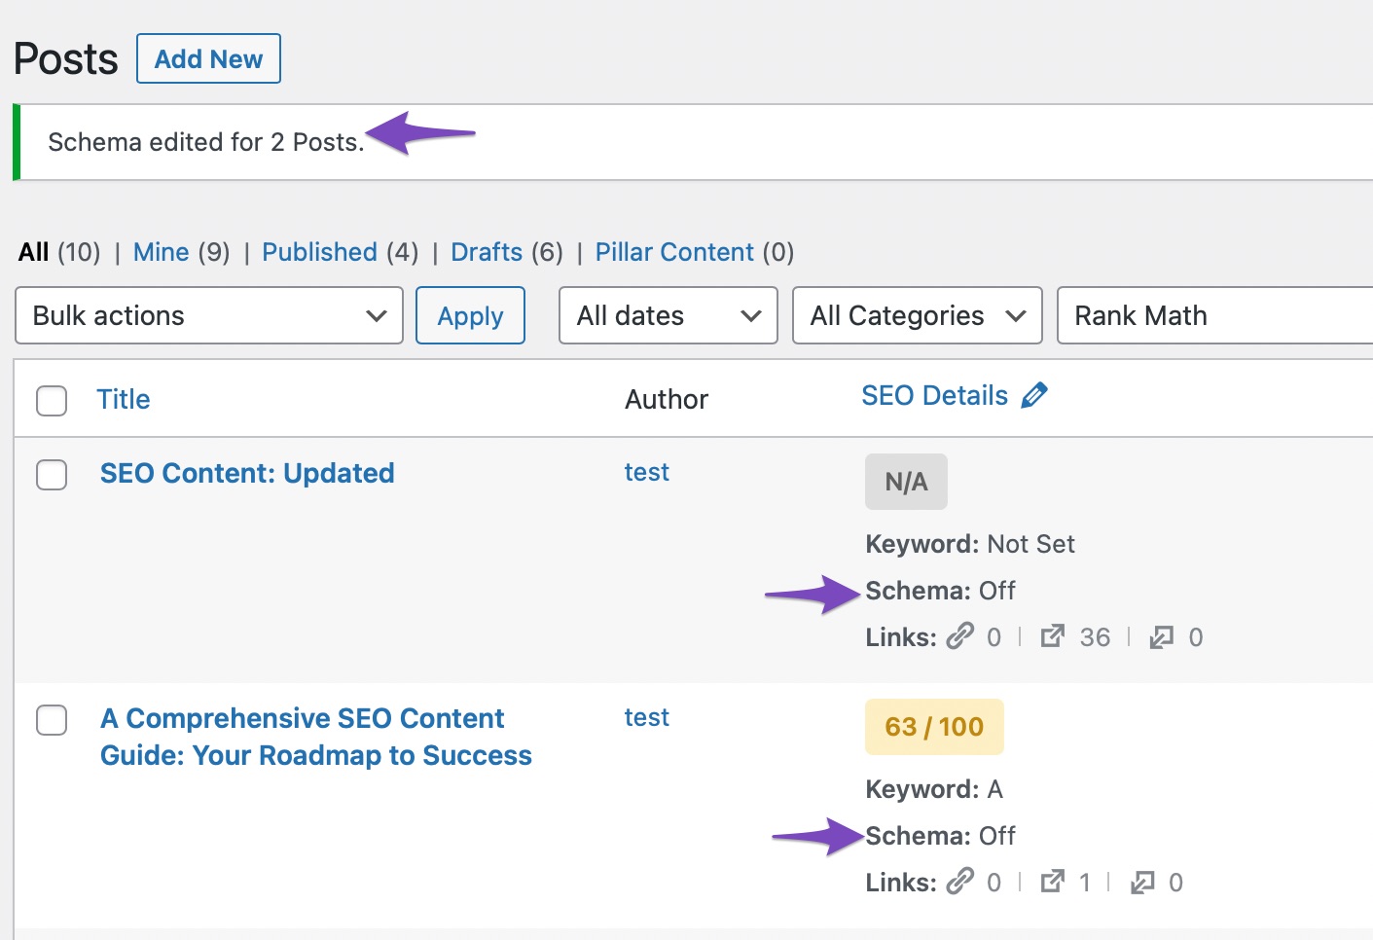Click external links icon beside 36

click(x=1052, y=636)
